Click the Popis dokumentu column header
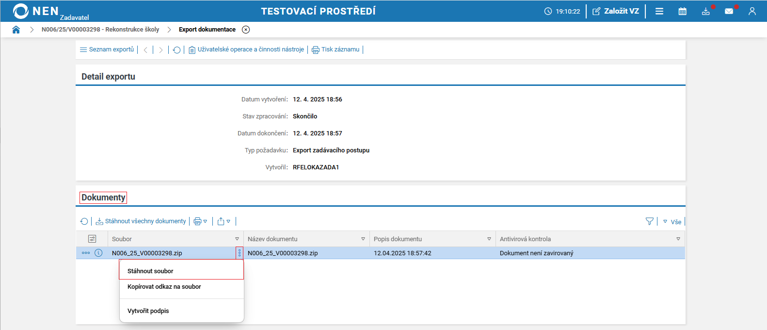This screenshot has height=330, width=767. pyautogui.click(x=433, y=239)
